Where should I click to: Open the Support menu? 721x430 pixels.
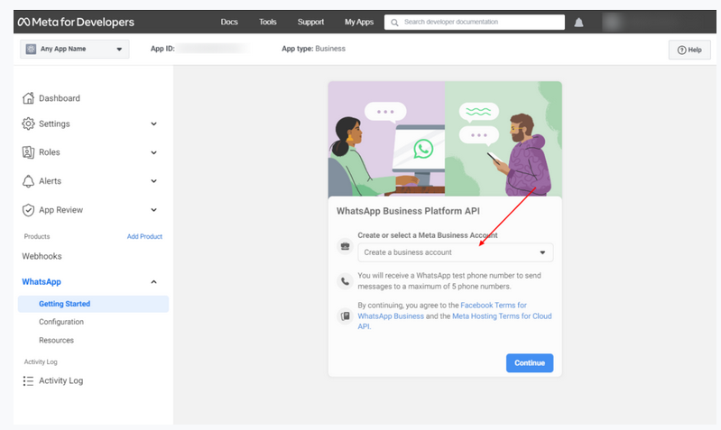click(310, 22)
